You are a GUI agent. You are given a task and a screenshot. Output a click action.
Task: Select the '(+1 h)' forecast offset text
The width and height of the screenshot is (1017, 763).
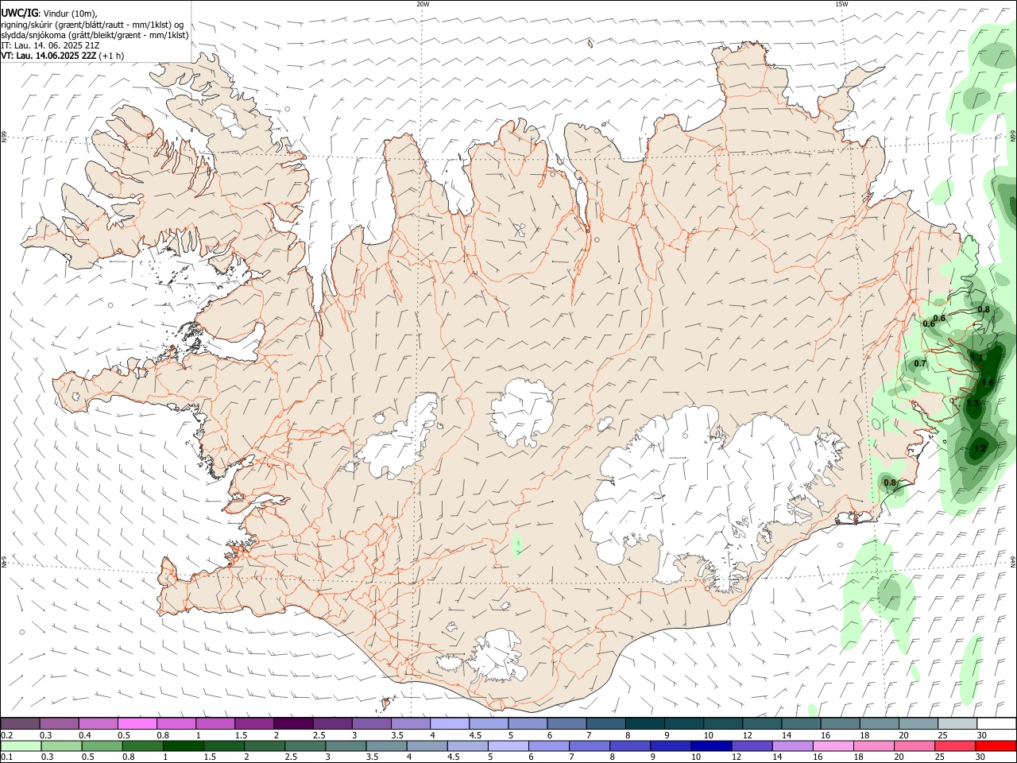coord(111,56)
